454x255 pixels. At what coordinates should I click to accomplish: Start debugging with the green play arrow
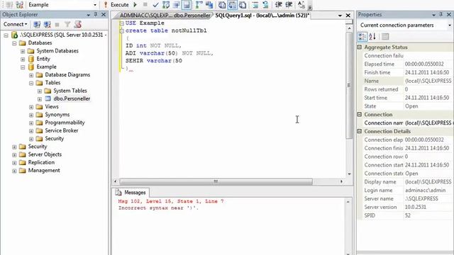135,5
